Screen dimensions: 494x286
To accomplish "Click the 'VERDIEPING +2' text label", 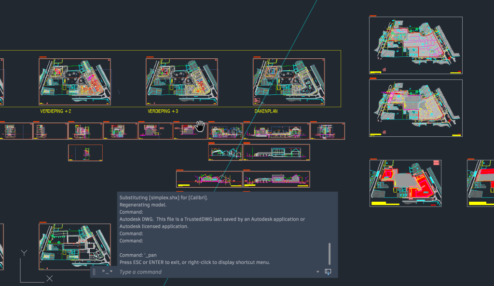I will (56, 111).
